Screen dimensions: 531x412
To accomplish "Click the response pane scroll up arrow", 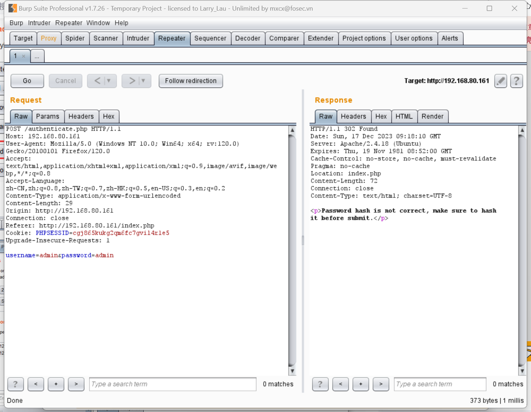I will pyautogui.click(x=522, y=130).
